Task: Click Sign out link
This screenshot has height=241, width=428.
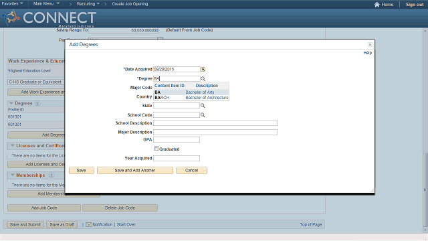Action: pyautogui.click(x=415, y=5)
